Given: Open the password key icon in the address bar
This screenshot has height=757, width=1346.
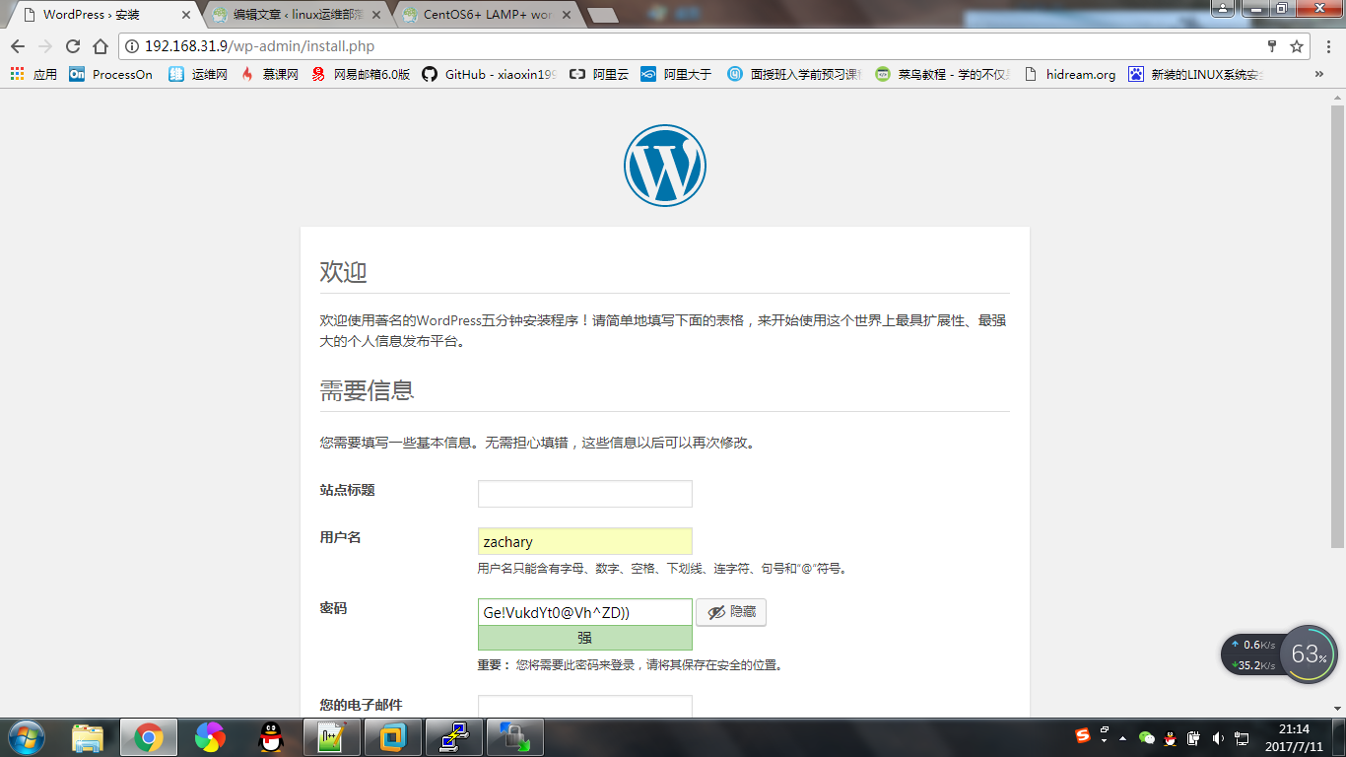Looking at the screenshot, I should pyautogui.click(x=1272, y=46).
